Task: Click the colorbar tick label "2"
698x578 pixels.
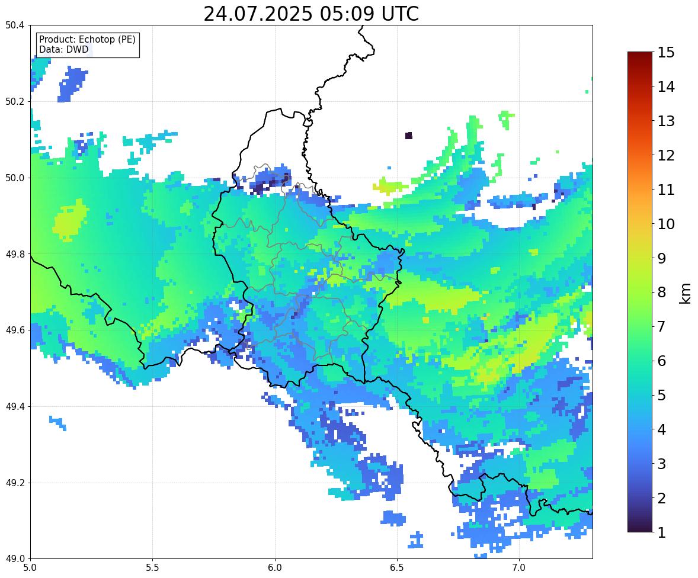Action: (x=662, y=498)
